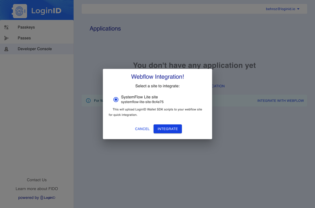Click the info icon in Webflow banner
This screenshot has width=315, height=208.
point(88,101)
